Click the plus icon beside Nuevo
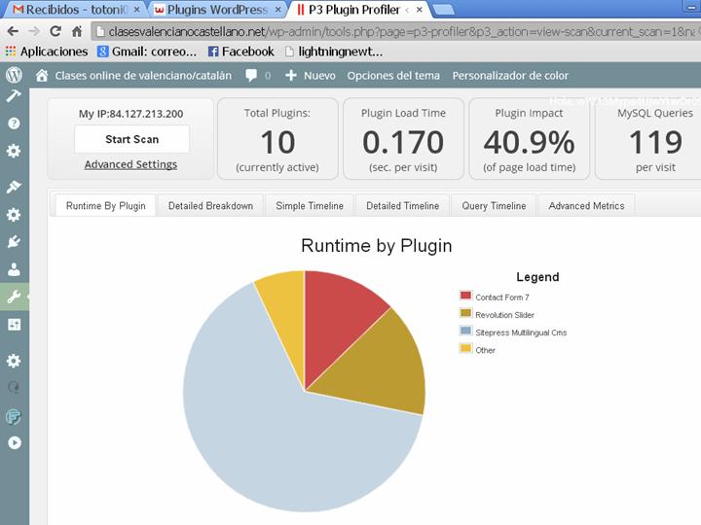 click(x=290, y=76)
